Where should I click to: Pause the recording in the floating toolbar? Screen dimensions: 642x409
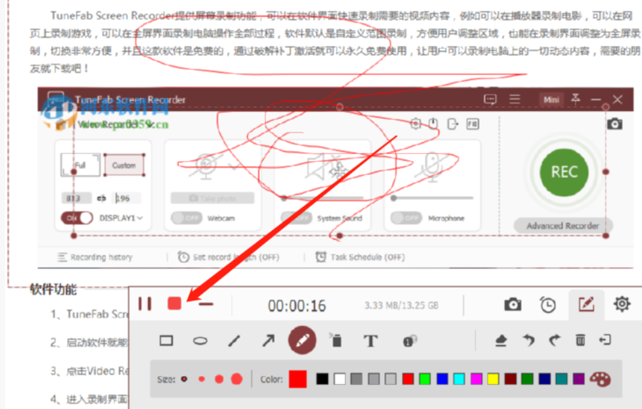coord(145,304)
